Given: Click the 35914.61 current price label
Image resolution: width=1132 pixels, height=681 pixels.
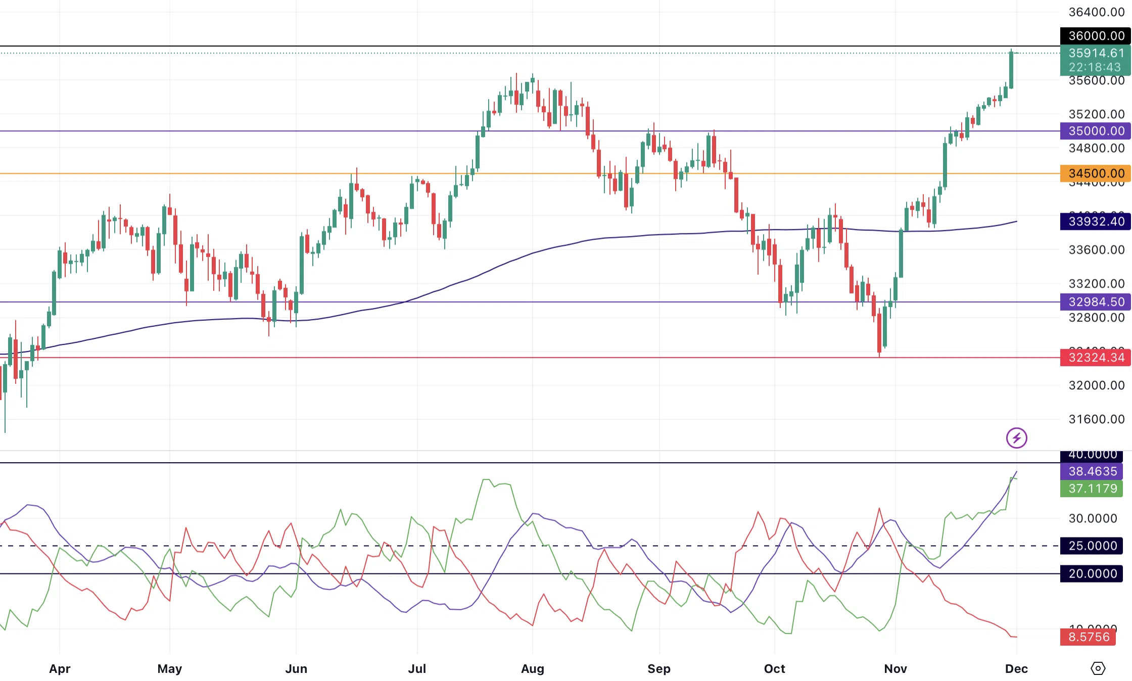Looking at the screenshot, I should (1095, 54).
